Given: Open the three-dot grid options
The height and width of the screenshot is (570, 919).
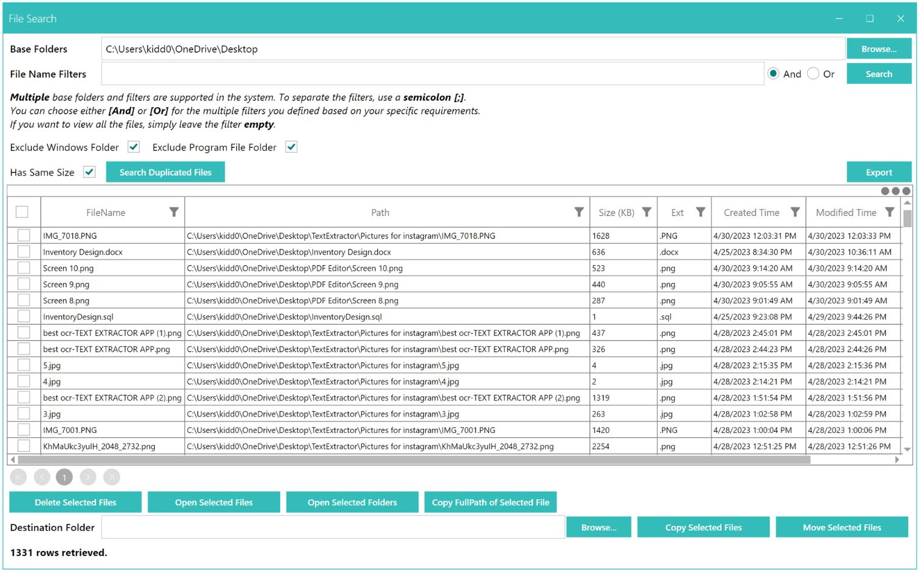Looking at the screenshot, I should click(895, 191).
